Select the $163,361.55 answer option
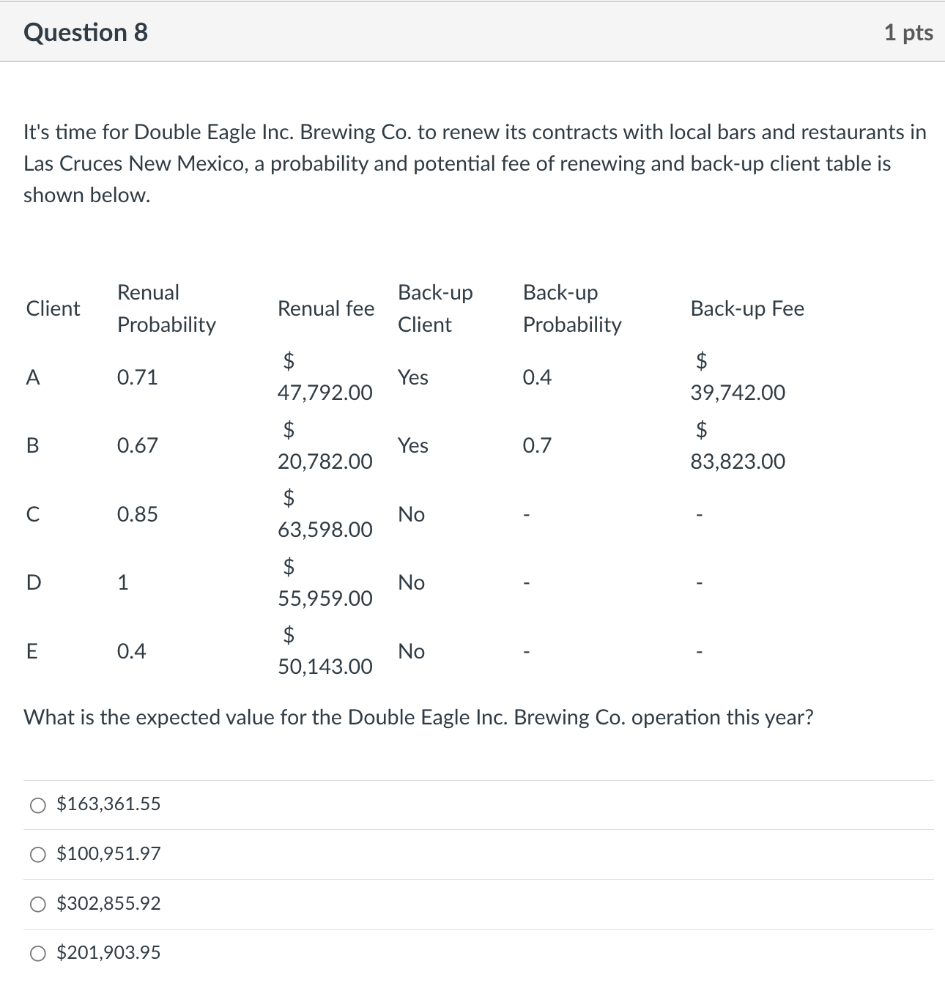 click(x=37, y=804)
